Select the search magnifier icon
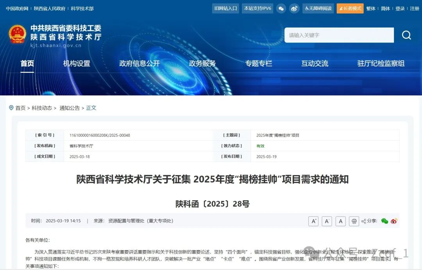The width and height of the screenshot is (422, 270). pos(406,35)
